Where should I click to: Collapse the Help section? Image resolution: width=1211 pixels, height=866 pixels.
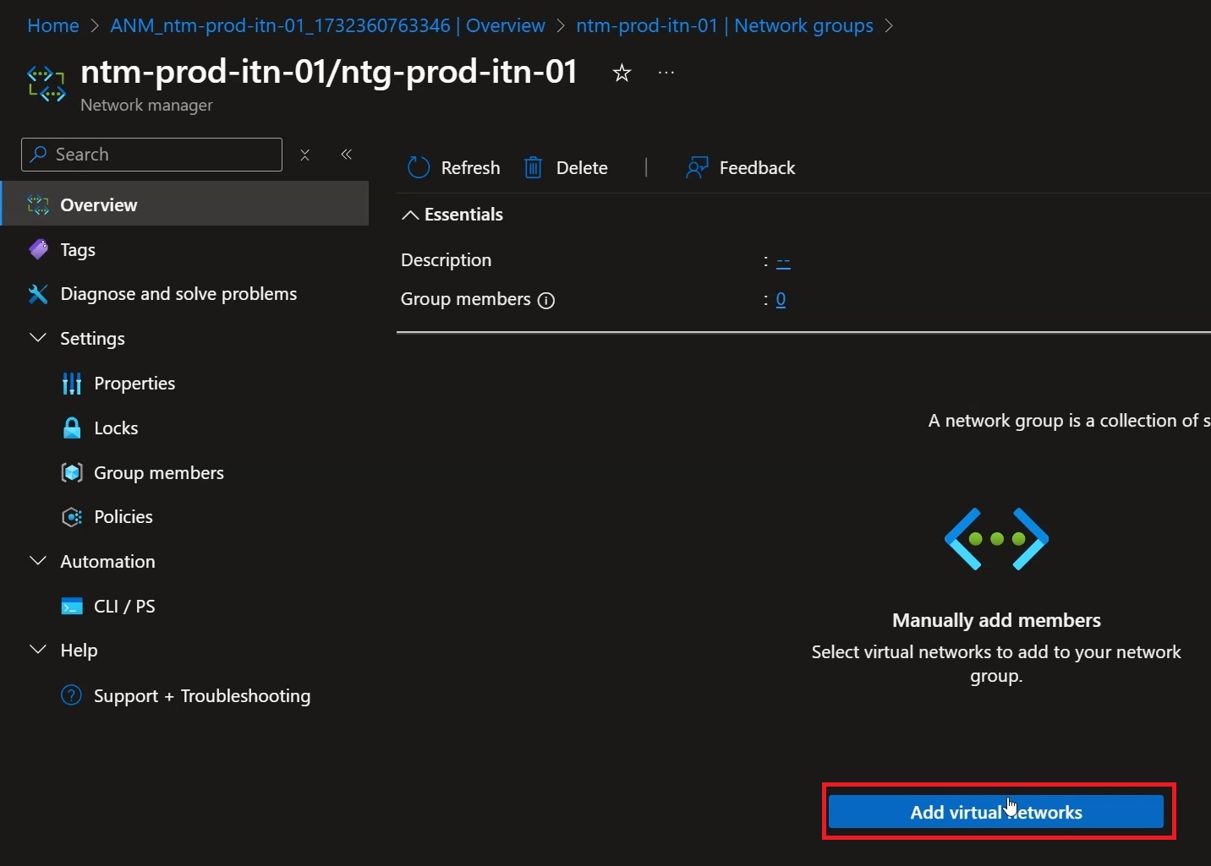click(x=38, y=650)
